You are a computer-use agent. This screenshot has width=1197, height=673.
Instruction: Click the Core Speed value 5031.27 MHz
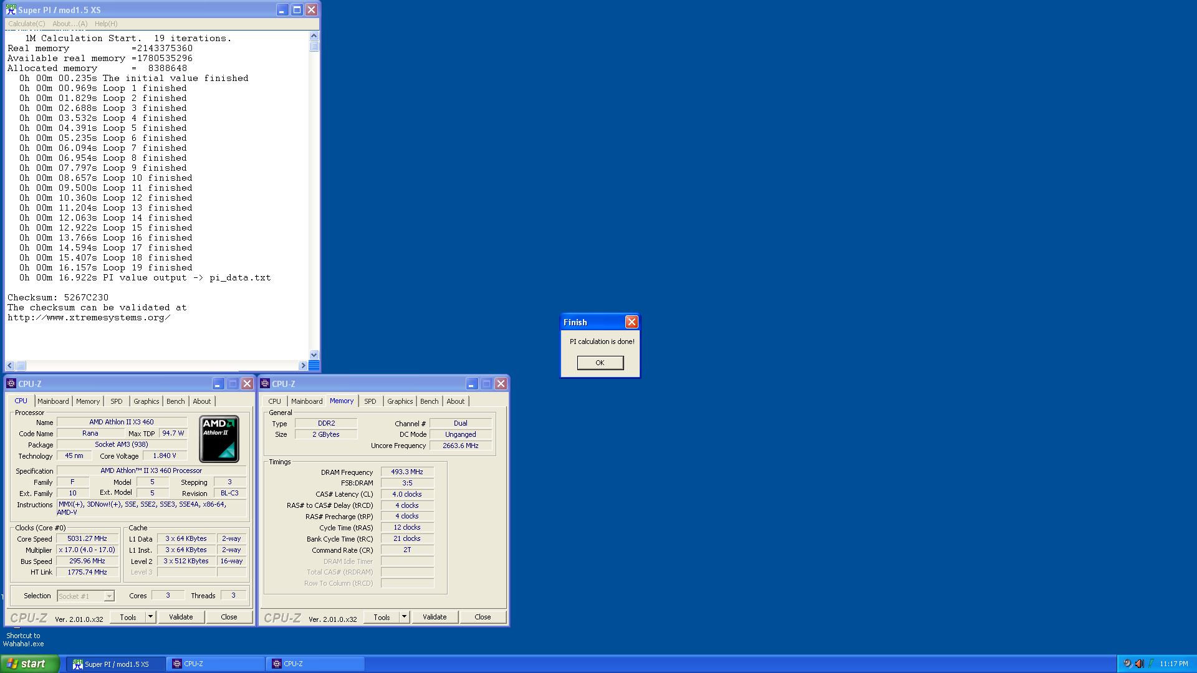click(87, 539)
